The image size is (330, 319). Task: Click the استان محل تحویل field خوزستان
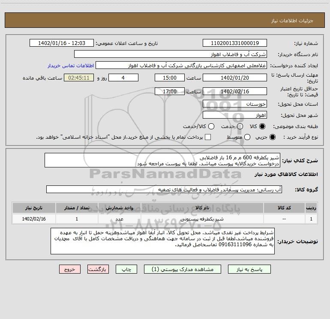(235, 104)
